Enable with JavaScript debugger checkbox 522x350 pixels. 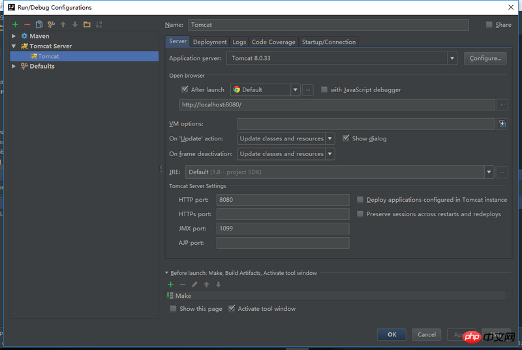pos(324,89)
